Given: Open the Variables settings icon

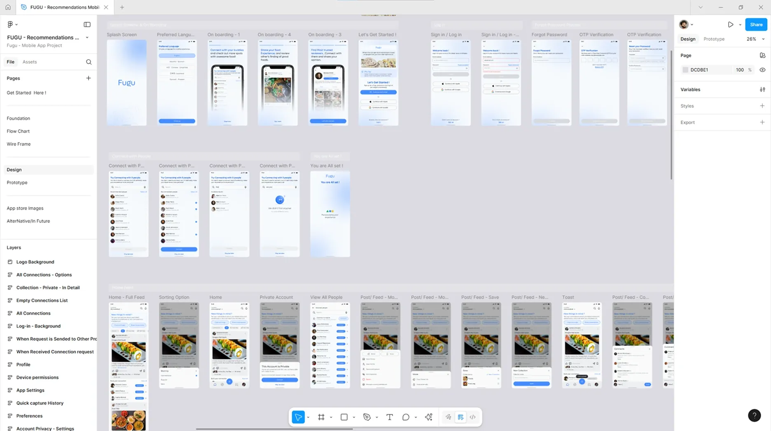Looking at the screenshot, I should (762, 89).
